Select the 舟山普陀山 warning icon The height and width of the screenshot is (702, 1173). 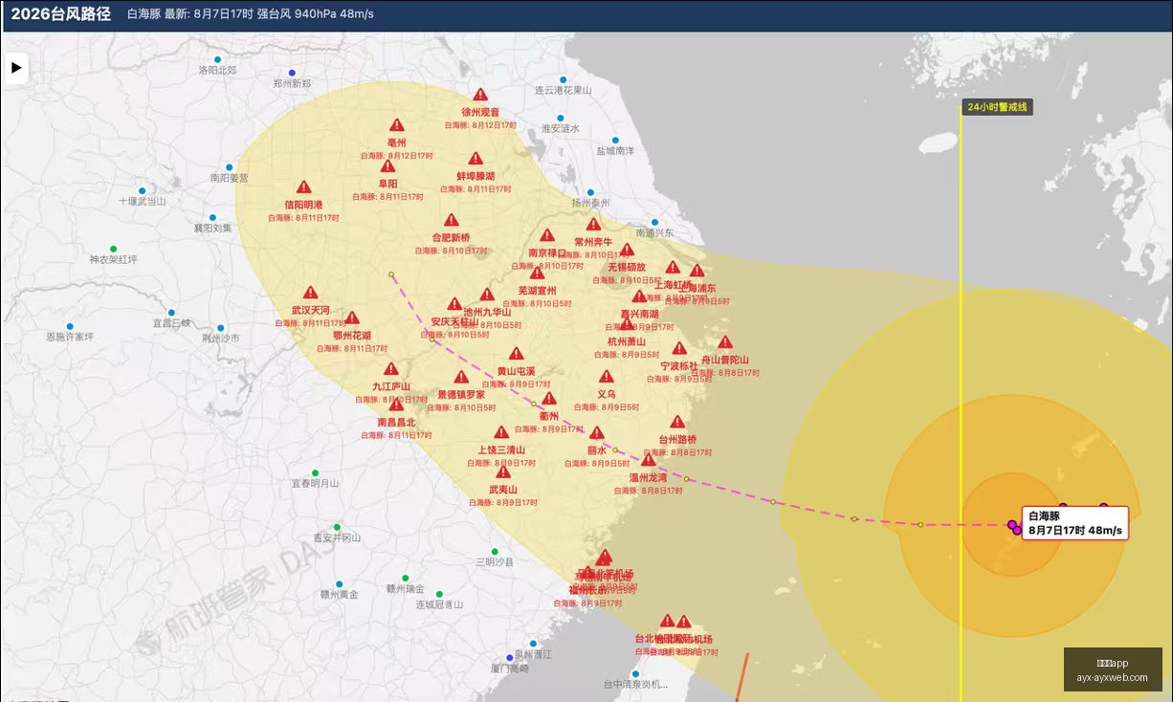point(725,342)
